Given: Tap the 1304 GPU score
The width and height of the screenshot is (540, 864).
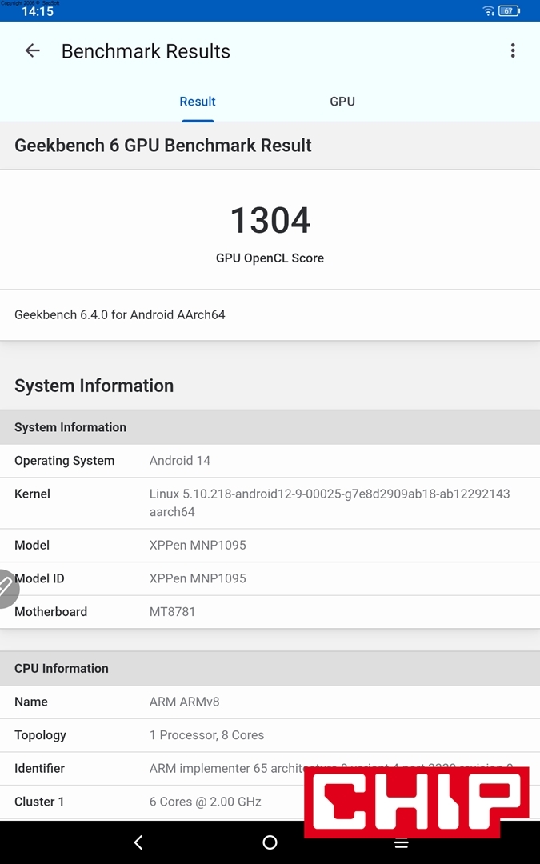Looking at the screenshot, I should [x=270, y=221].
